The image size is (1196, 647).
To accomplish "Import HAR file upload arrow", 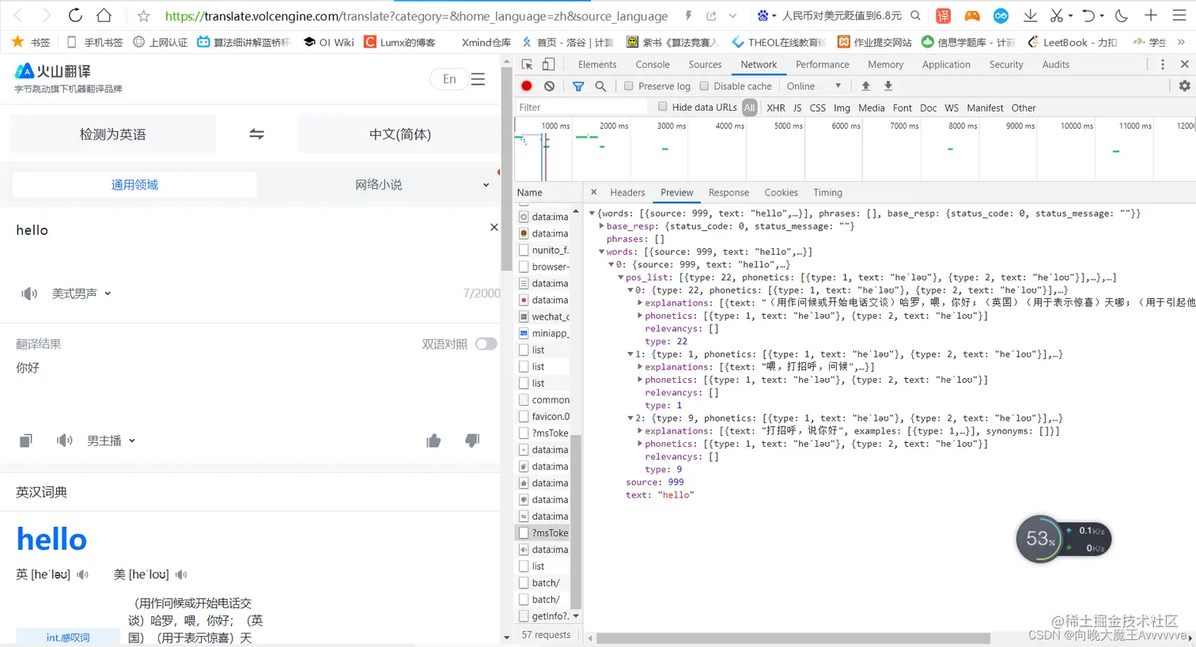I will coord(865,85).
